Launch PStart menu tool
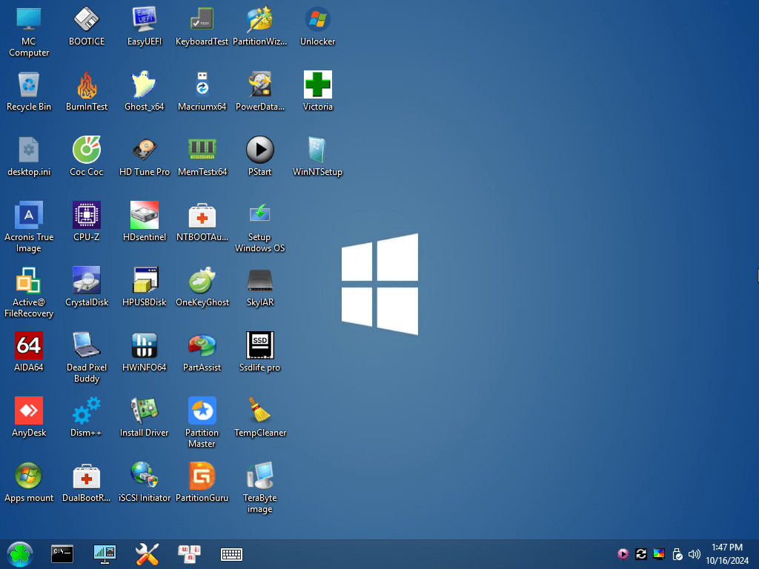 (260, 156)
